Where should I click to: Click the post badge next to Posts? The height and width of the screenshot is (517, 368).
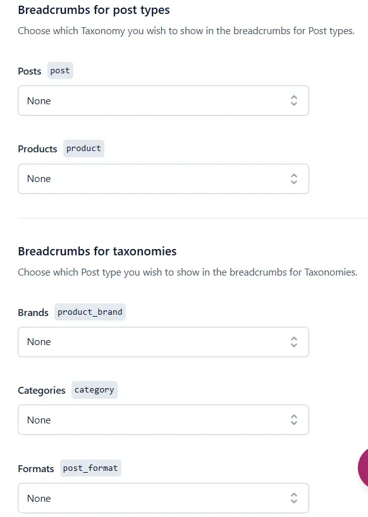pyautogui.click(x=59, y=70)
